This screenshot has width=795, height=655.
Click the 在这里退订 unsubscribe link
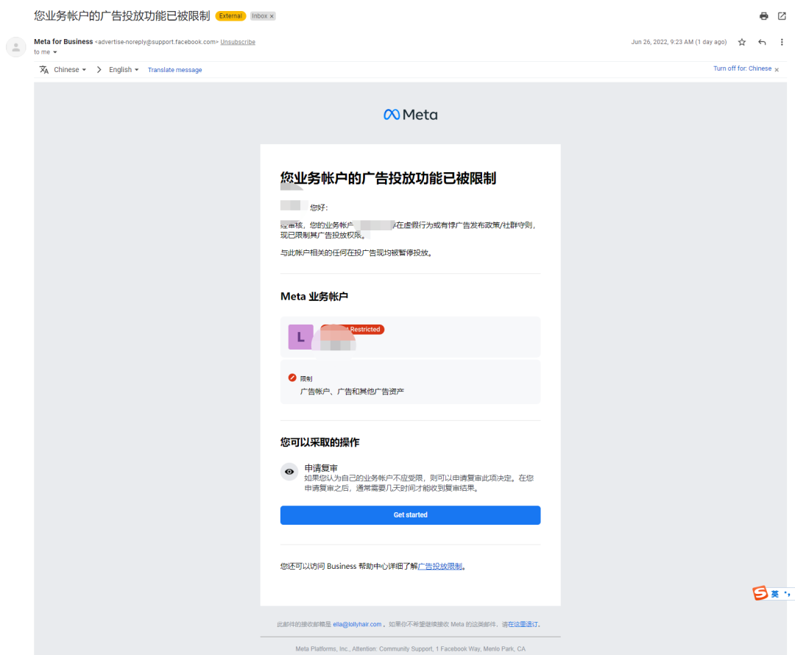(x=523, y=625)
